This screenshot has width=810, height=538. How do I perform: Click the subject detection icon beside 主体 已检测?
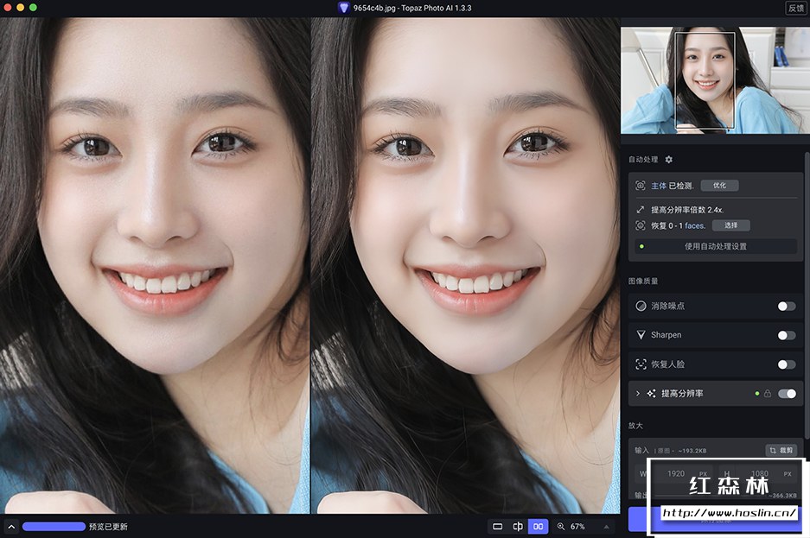tap(640, 186)
